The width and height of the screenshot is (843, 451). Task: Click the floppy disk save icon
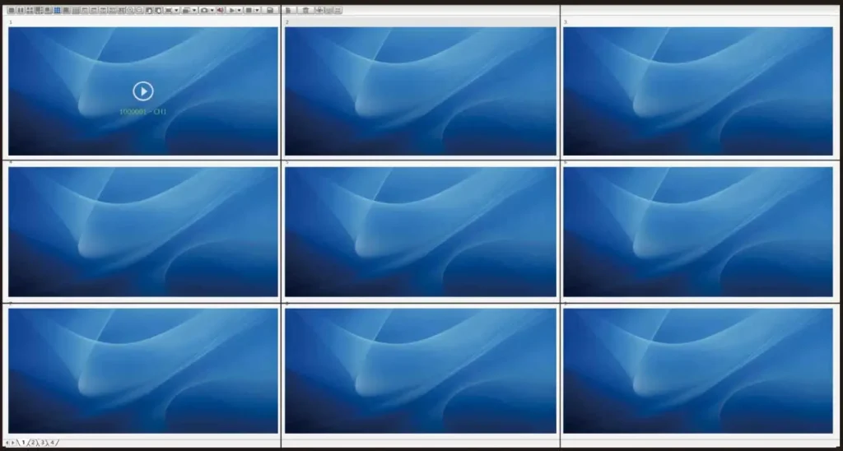pos(270,10)
